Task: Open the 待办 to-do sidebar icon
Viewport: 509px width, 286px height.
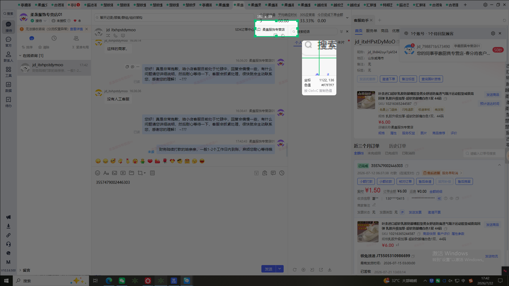Action: coord(8,102)
